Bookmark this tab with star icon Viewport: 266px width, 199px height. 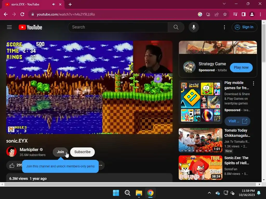click(225, 15)
